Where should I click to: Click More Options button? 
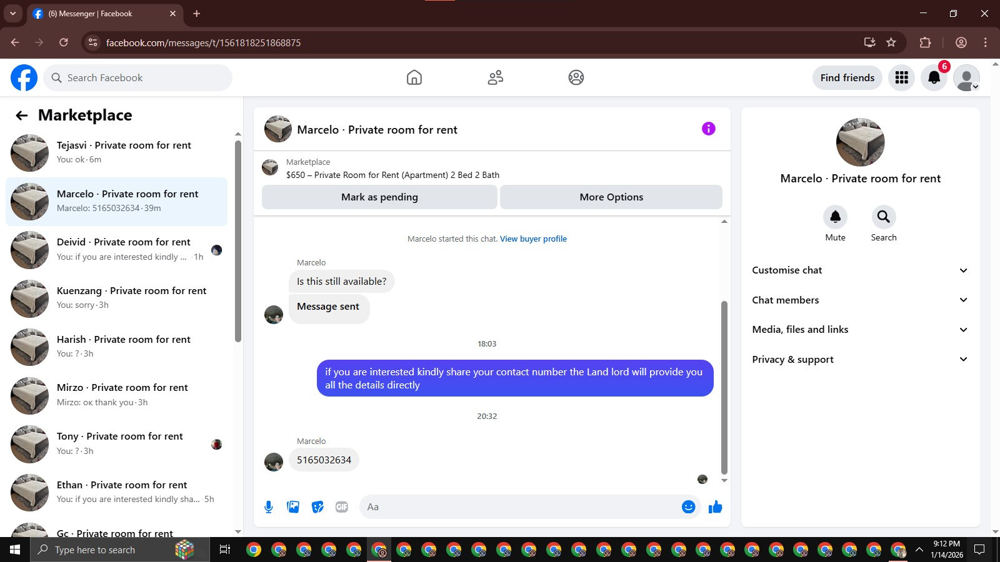click(611, 197)
